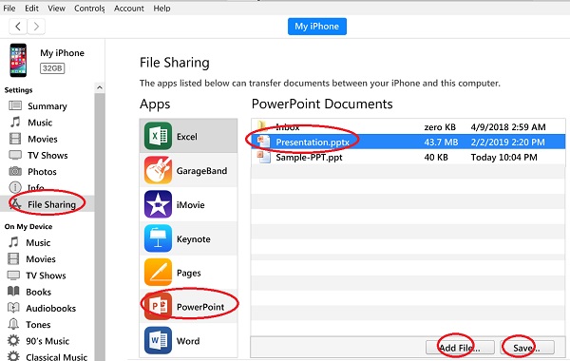The height and width of the screenshot is (361, 570).
Task: Click the Audiobooks icon
Action: pyautogui.click(x=13, y=308)
